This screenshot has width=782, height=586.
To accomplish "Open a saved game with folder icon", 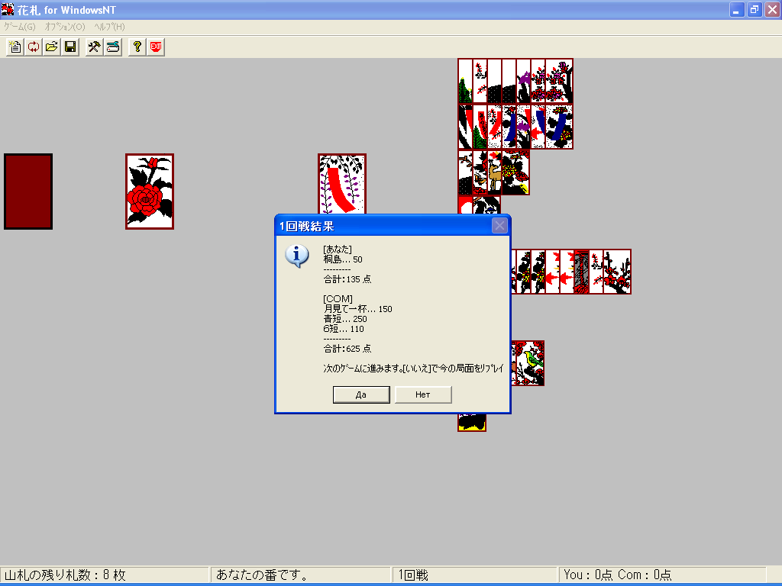I will click(x=52, y=47).
